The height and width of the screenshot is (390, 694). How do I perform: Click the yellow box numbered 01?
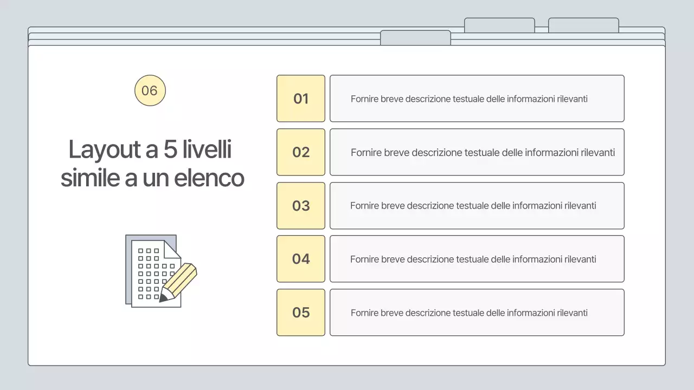pyautogui.click(x=300, y=99)
